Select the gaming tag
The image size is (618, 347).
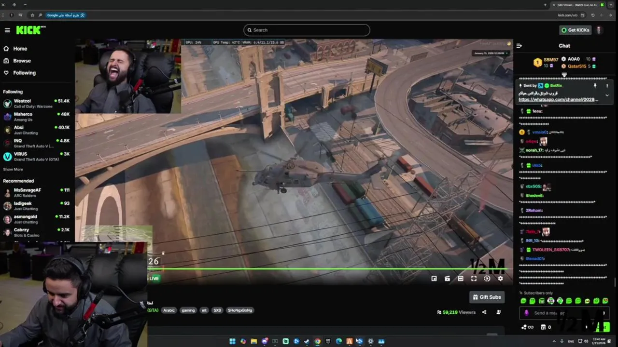click(188, 310)
